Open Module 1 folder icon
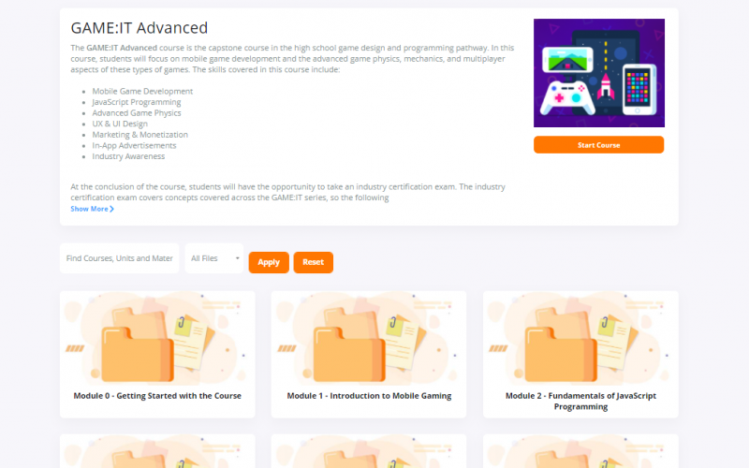The image size is (749, 468). (x=348, y=354)
